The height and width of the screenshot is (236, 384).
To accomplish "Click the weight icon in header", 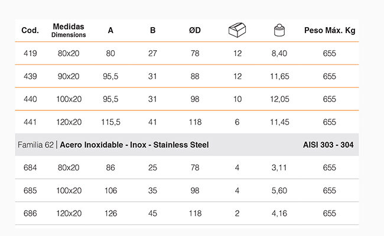I will 278,31.
